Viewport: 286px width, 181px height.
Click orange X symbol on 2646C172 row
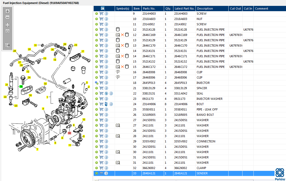click(x=122, y=67)
